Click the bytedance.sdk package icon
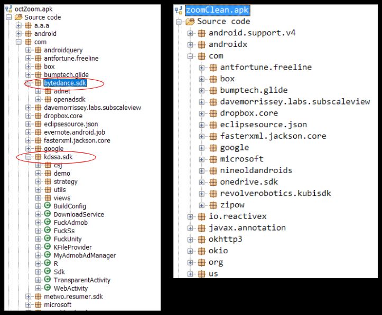This screenshot has height=315, width=382. pos(38,83)
